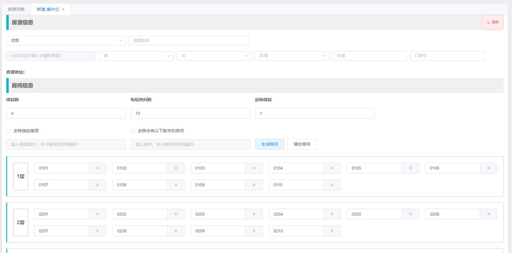Expand the 省 province dropdown
The height and width of the screenshot is (253, 512).
point(136,56)
